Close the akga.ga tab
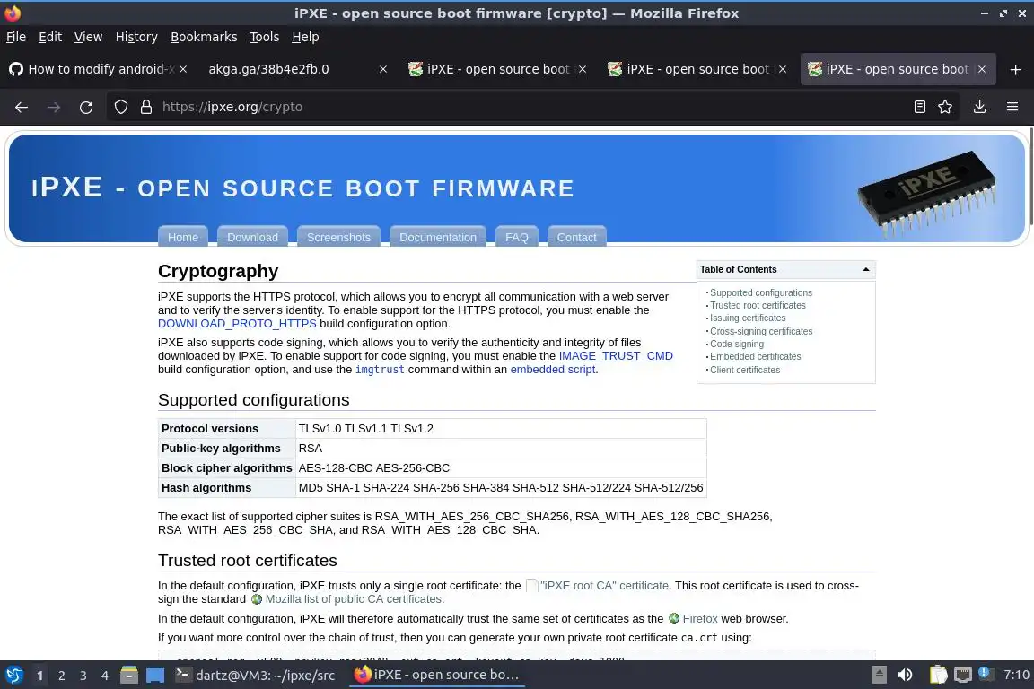 (x=383, y=69)
